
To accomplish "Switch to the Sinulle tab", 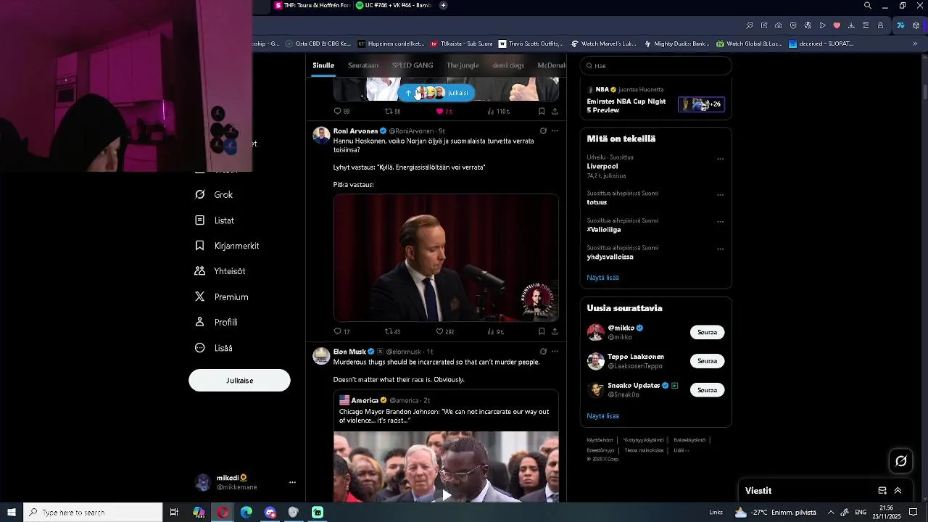I will tap(323, 65).
